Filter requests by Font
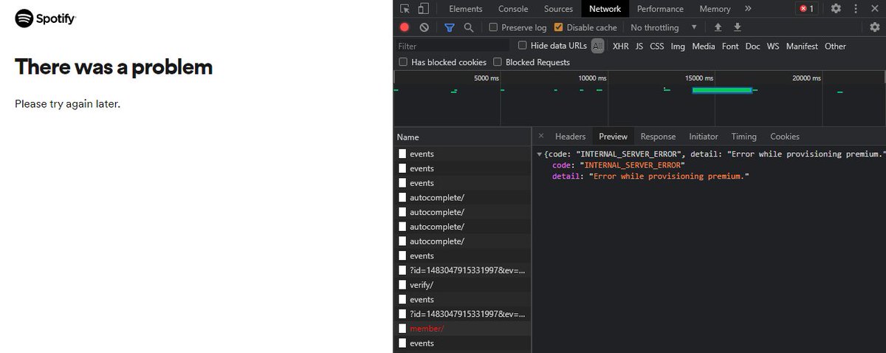886x353 pixels. [x=730, y=46]
